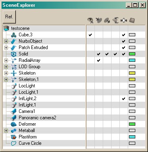Maximize the SceneExplorer window
This screenshot has width=148, height=152.
coord(135,5)
